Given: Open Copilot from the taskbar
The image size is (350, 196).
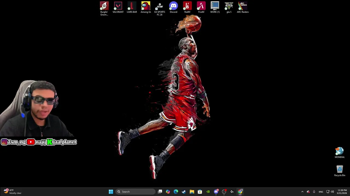Looking at the screenshot, I should (168, 192).
